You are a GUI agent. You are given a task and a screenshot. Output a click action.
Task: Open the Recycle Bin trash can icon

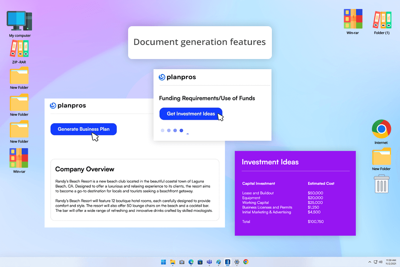381,184
